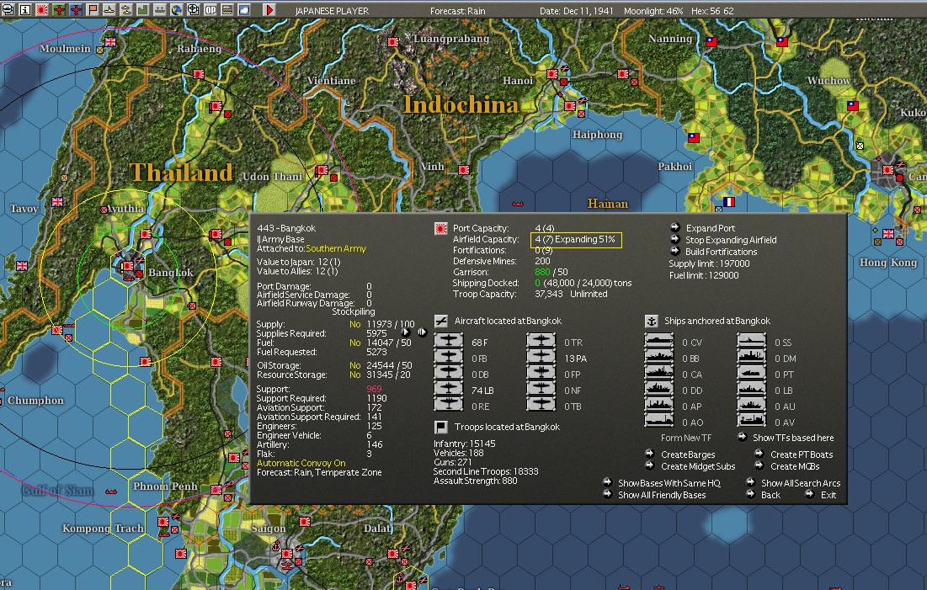Image resolution: width=927 pixels, height=590 pixels.
Task: Click the Airfield Capacity expanding 51% value
Action: tap(576, 239)
